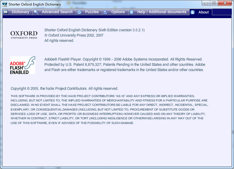Image resolution: width=234 pixels, height=169 pixels.
Task: Click the U.S. Patent 6,879,327 line
Action: (x=125, y=65)
